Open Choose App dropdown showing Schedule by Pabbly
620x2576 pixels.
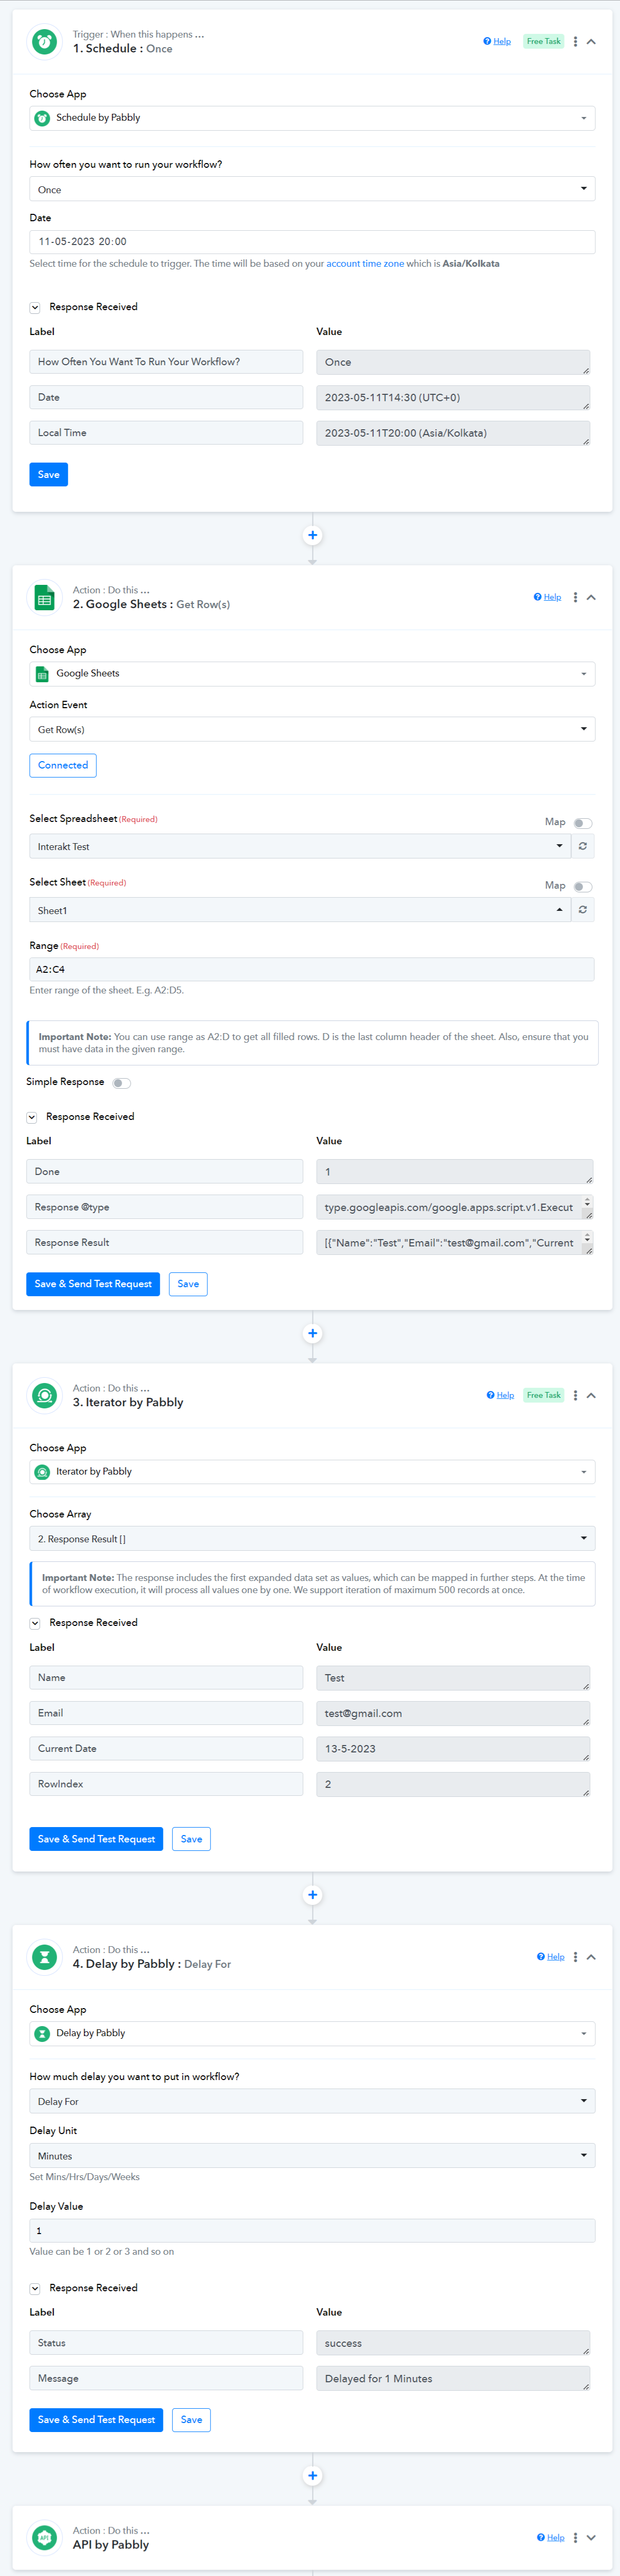point(312,118)
